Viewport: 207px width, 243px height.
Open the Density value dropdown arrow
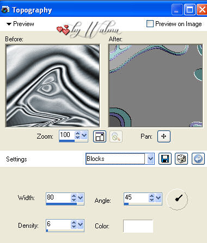coord(81,225)
